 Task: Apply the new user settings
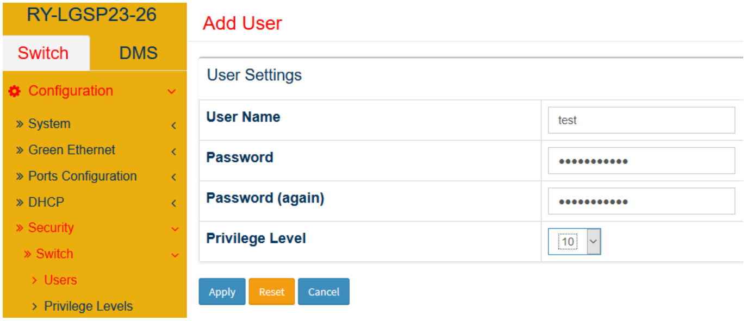222,292
